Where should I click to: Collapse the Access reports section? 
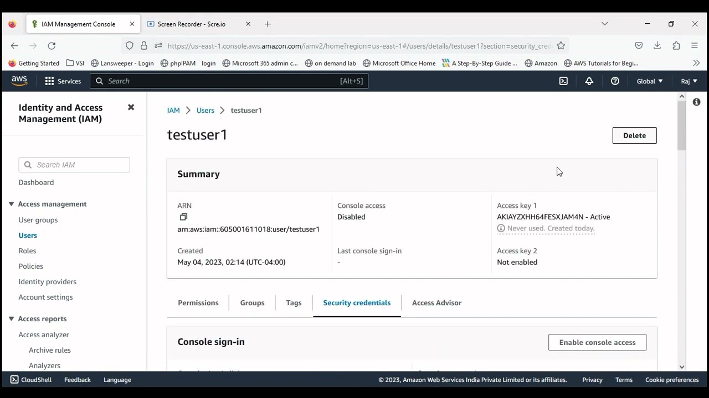(x=11, y=319)
